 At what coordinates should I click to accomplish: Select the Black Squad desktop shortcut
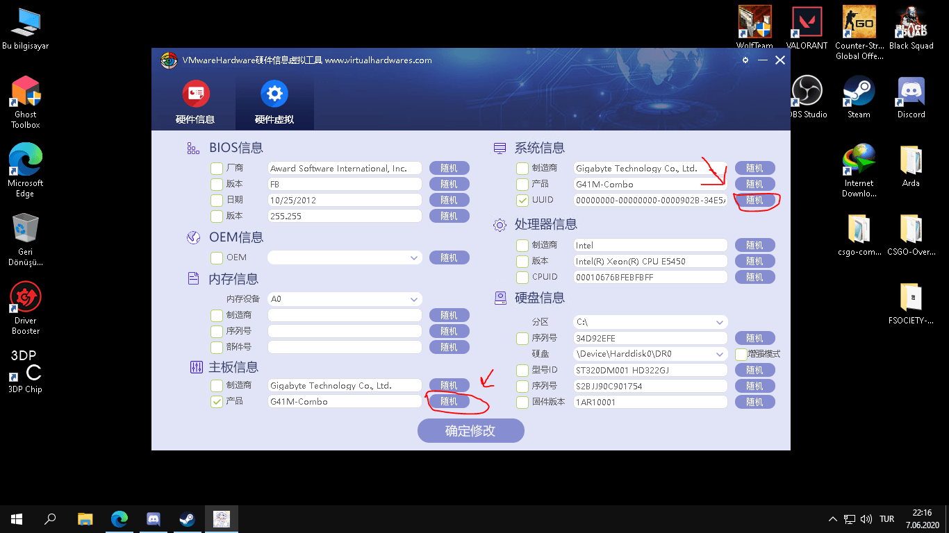pos(911,28)
